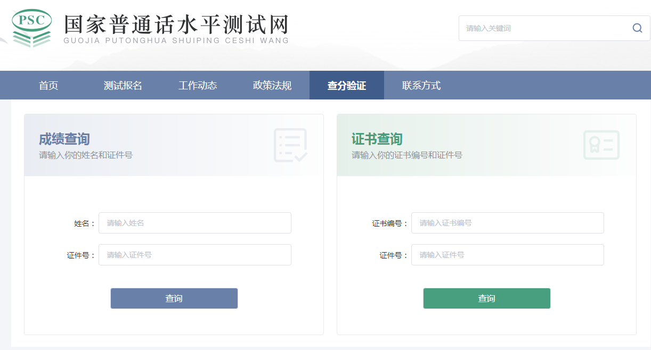Click the certificate badge icon in 证书查询 card
The width and height of the screenshot is (651, 350).
coord(601,144)
